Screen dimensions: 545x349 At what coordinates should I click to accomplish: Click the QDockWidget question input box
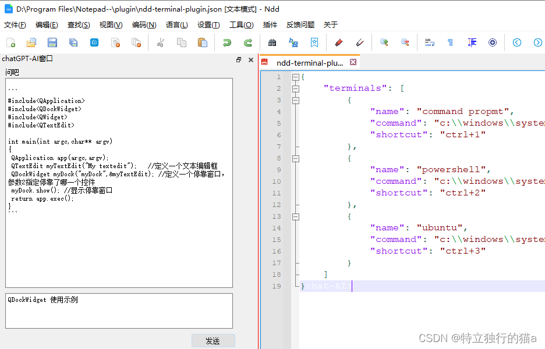pyautogui.click(x=119, y=311)
